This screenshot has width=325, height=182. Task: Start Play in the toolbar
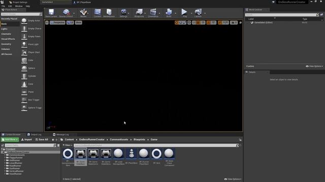tap(184, 13)
